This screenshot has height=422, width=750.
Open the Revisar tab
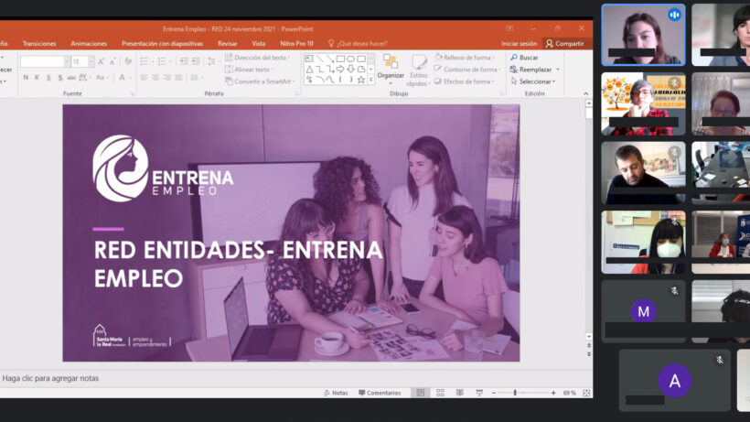(x=227, y=44)
